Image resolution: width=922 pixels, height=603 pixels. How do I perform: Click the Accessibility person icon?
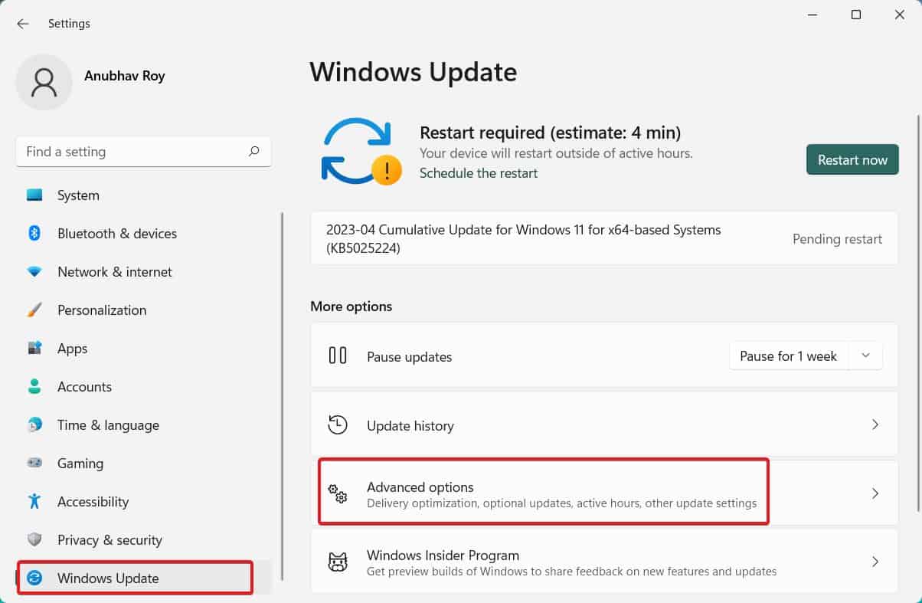(x=34, y=502)
